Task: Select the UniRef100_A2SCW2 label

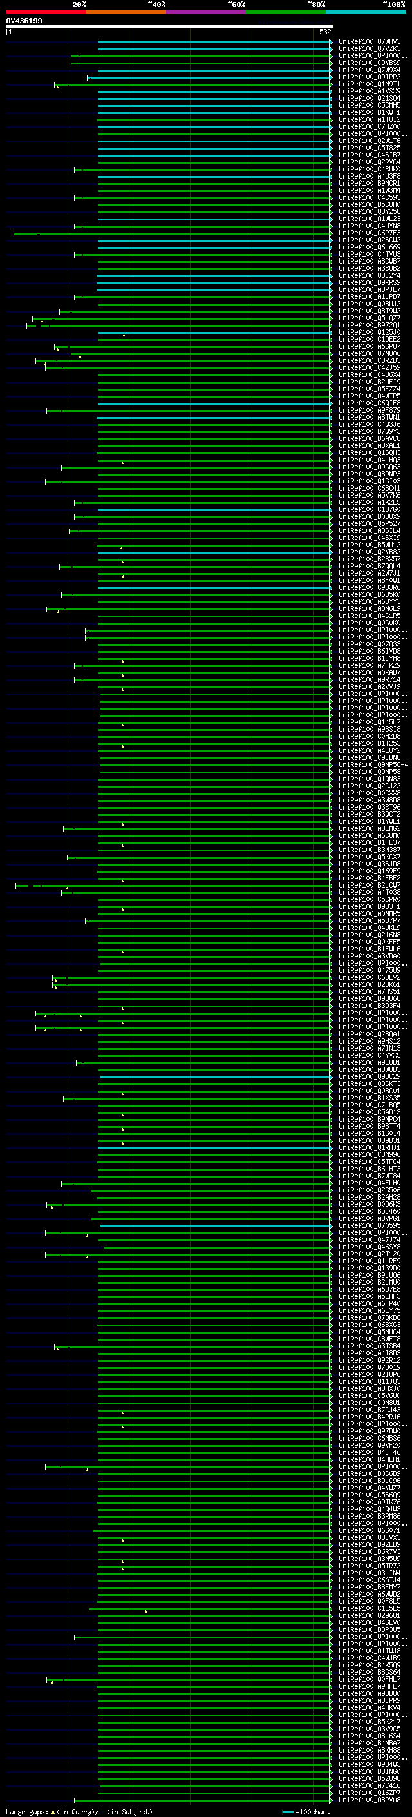Action: pos(370,240)
